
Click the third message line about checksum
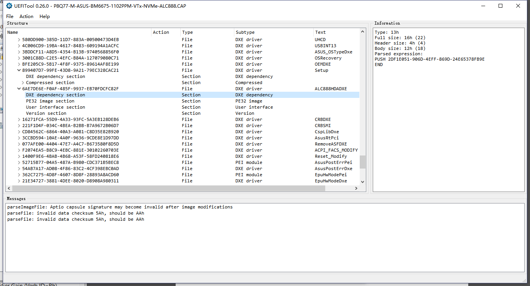[76, 219]
